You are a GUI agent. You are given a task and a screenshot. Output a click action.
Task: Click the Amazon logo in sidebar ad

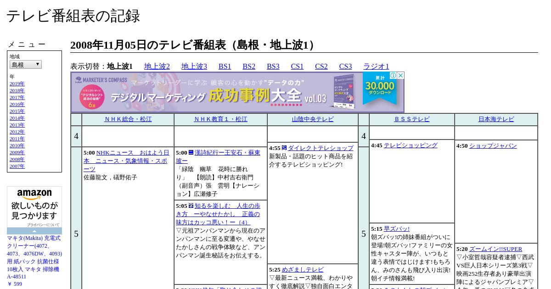coord(34,195)
